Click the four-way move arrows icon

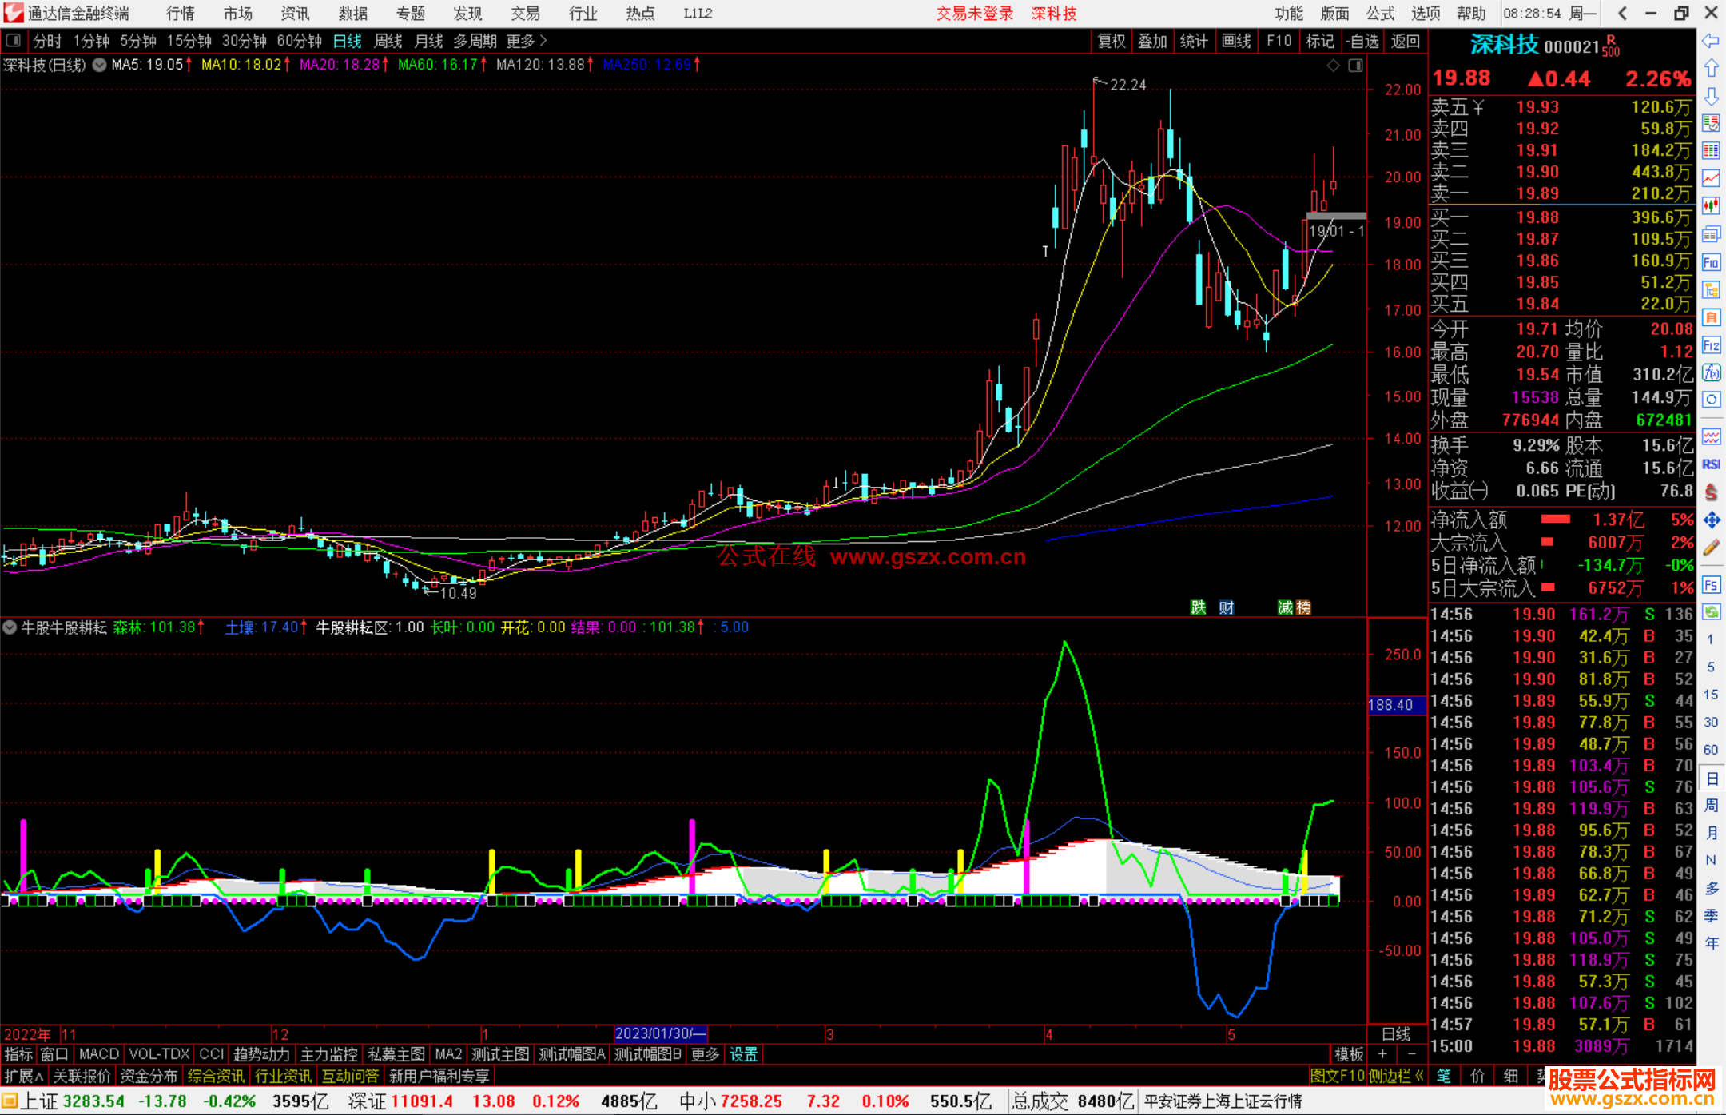(1711, 520)
